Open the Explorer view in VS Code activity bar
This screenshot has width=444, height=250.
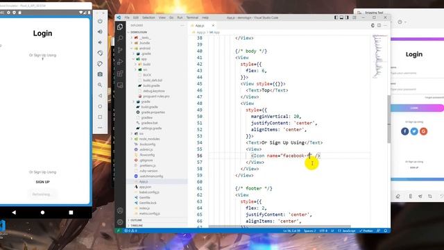point(120,26)
